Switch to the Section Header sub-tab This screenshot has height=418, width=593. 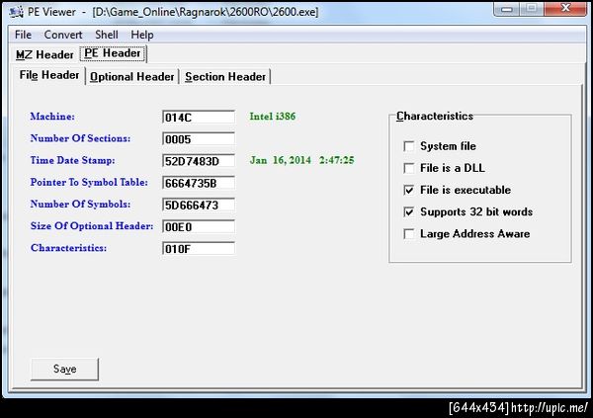coord(225,77)
